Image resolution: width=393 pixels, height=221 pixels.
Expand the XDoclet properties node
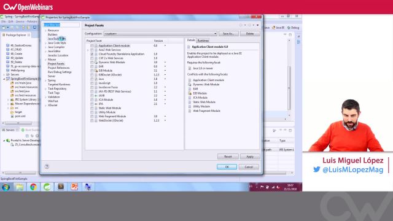point(45,106)
